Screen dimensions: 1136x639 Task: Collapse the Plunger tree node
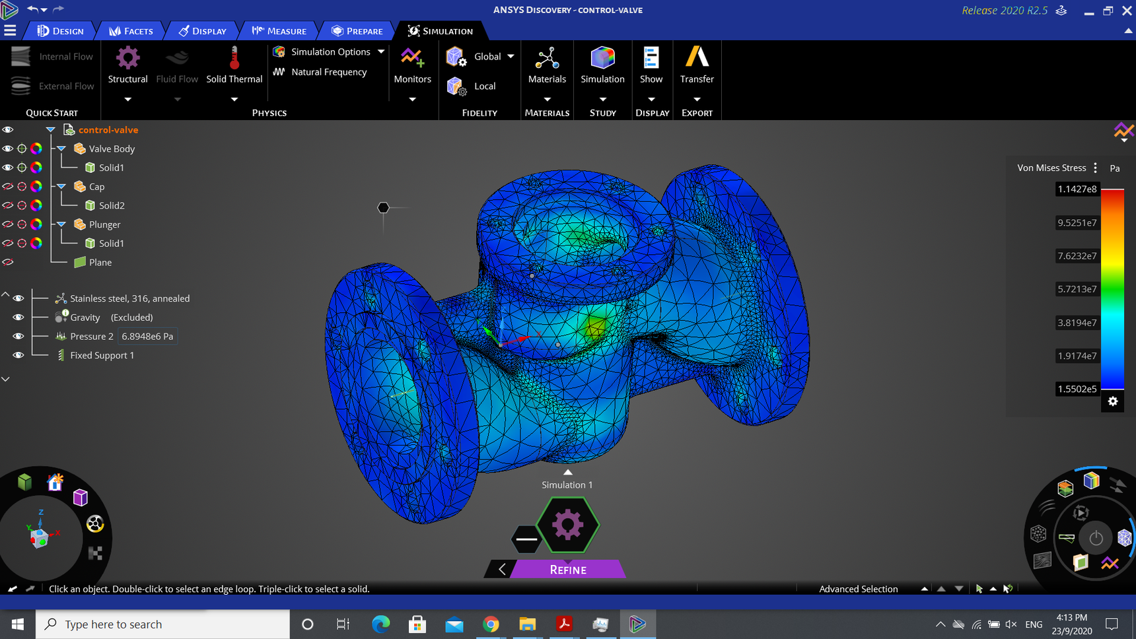pyautogui.click(x=61, y=224)
